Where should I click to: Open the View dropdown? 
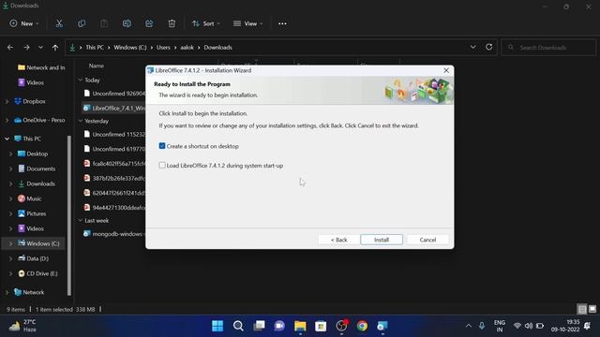(x=247, y=23)
